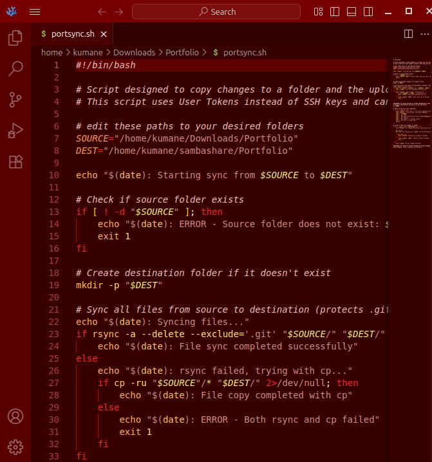Screen dimensions: 432x462
Task: Toggle the bottom panel layout button
Action: [x=351, y=12]
